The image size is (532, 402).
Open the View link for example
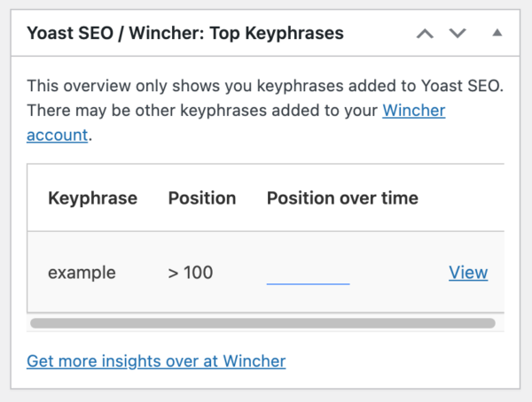(x=468, y=273)
